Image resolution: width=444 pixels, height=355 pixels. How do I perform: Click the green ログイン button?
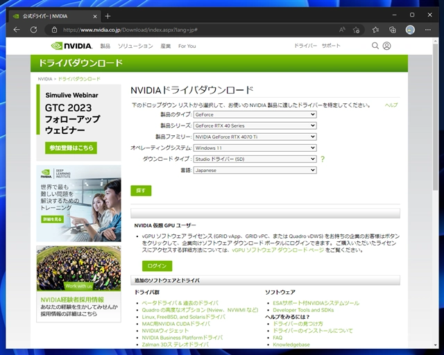(x=157, y=266)
